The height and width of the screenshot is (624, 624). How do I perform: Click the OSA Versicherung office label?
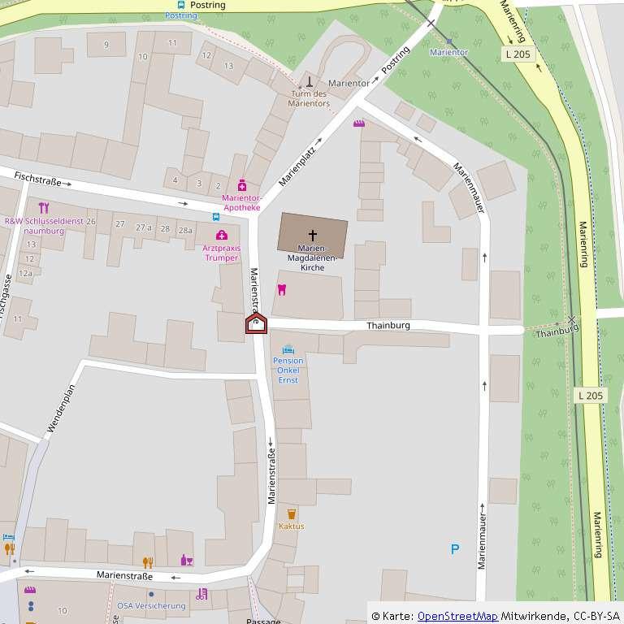[x=151, y=605]
